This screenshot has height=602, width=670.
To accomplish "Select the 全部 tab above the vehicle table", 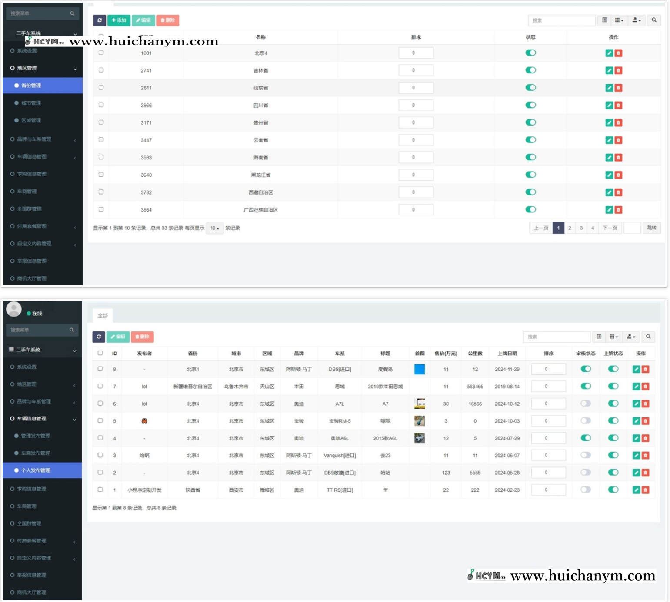I will click(103, 315).
